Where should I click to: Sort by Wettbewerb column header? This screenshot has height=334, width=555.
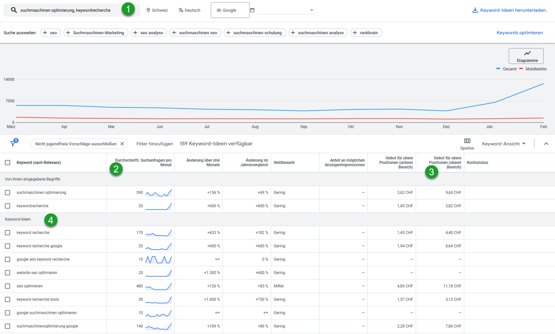[x=284, y=162]
